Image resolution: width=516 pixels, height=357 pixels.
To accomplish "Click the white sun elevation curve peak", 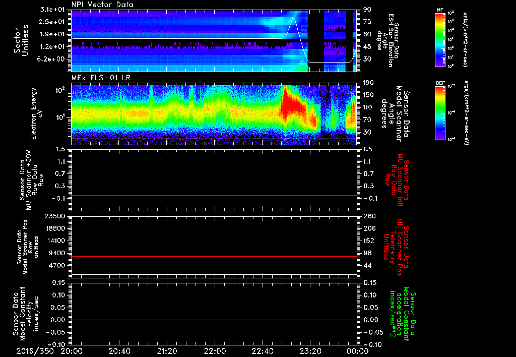I will click(293, 18).
